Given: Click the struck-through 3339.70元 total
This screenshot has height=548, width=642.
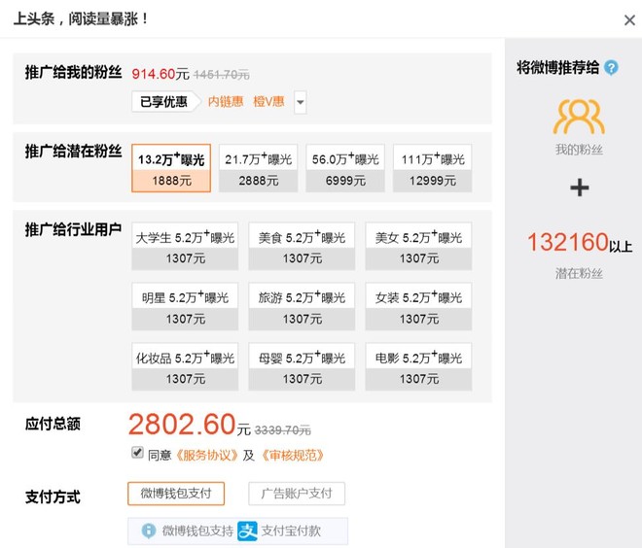Looking at the screenshot, I should tap(282, 430).
